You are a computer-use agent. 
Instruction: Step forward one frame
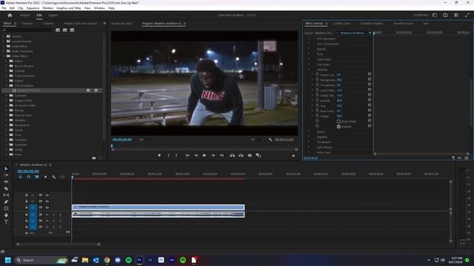coord(213,155)
